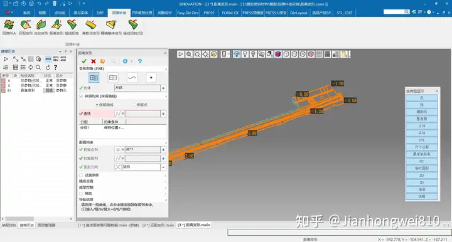Select the sheet body object type toggle
The image size is (452, 242).
tap(94, 77)
